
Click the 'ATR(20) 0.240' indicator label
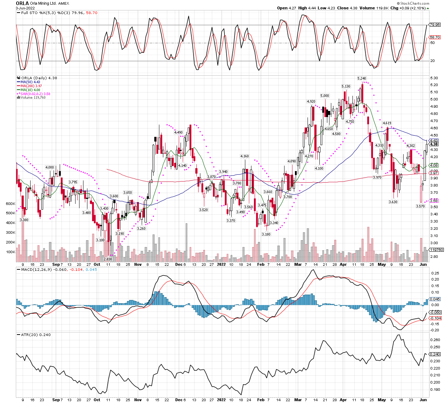(36, 335)
